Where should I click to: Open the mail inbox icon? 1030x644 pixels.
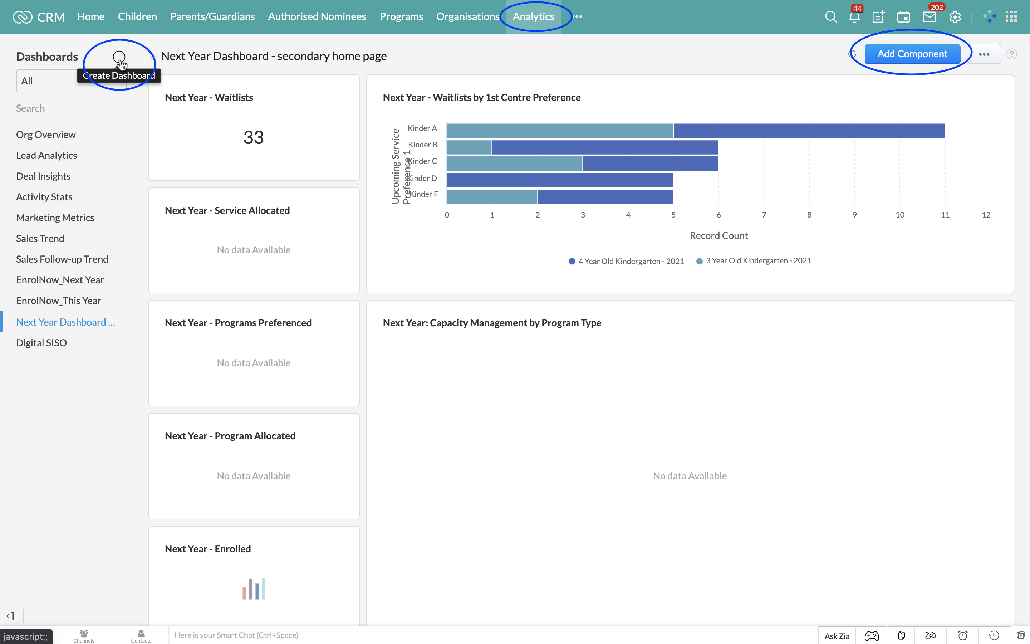click(x=929, y=17)
